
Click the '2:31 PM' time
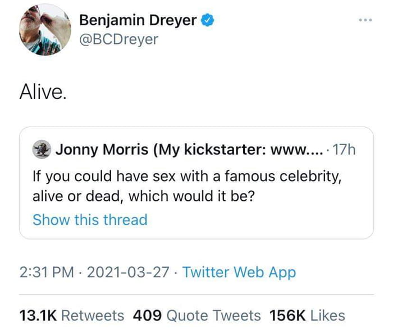click(46, 273)
